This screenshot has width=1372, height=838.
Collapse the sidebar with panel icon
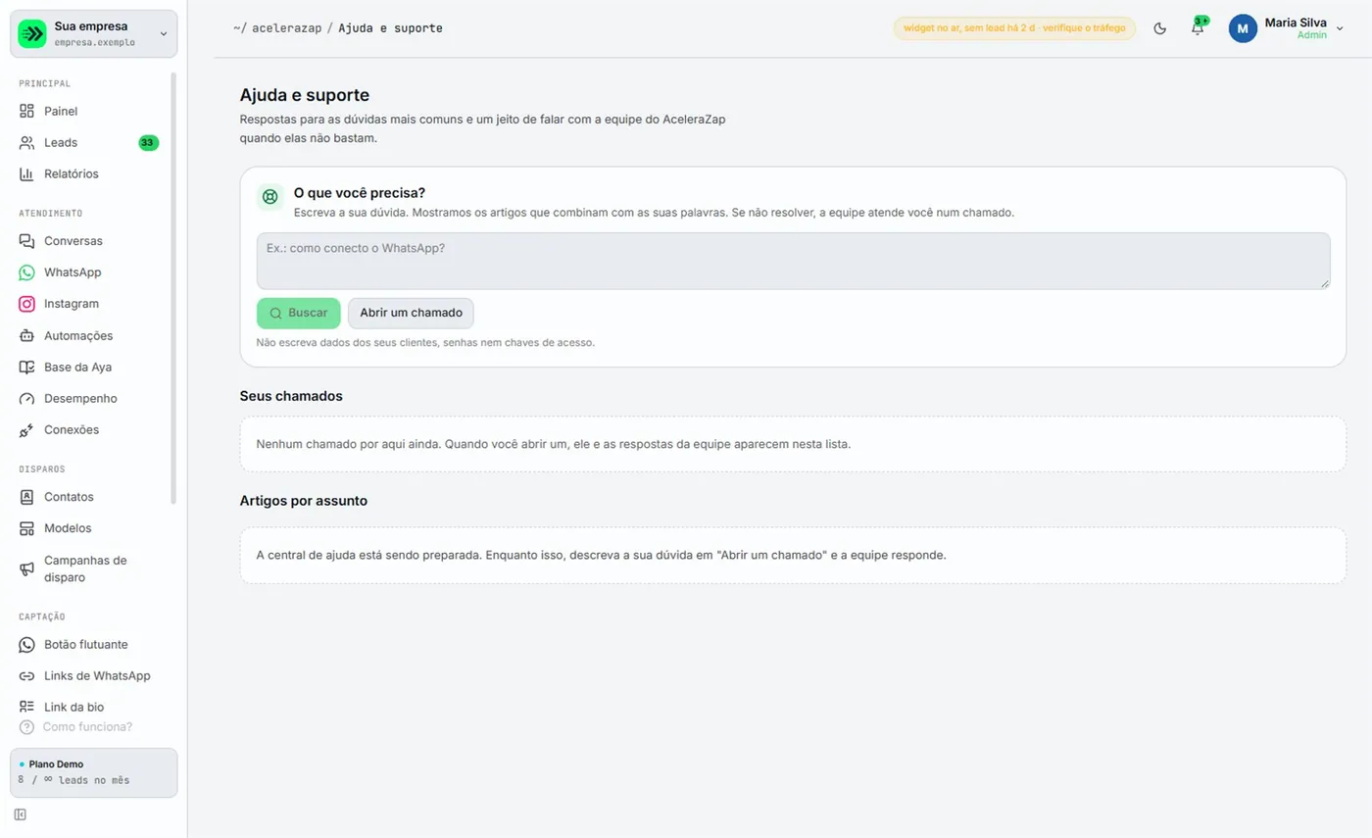point(21,814)
